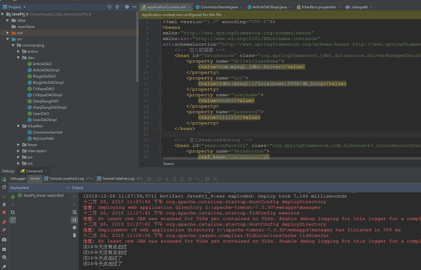Image resolution: width=421 pixels, height=270 pixels.
Task: Collapse the dao package
Action: coord(18,58)
